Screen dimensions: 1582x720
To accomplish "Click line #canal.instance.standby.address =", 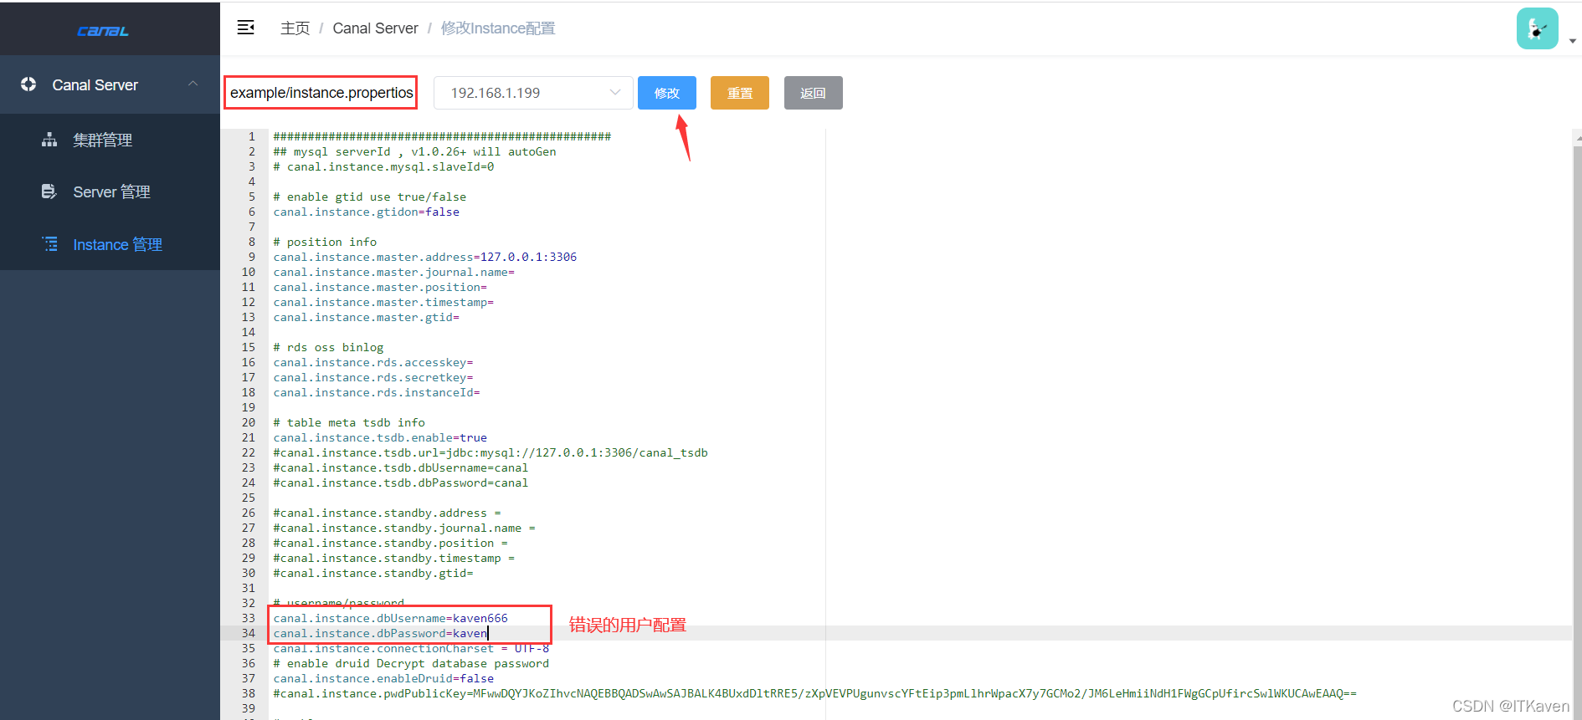I will tap(387, 513).
